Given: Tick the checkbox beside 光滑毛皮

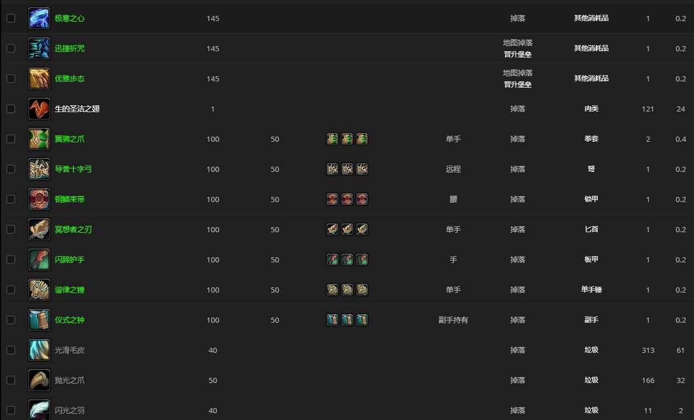Looking at the screenshot, I should click(x=11, y=350).
